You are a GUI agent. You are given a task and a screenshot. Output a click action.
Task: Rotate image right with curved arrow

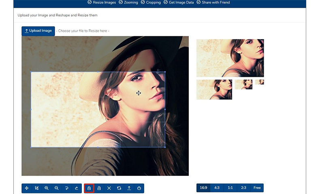pyautogui.click(x=77, y=188)
